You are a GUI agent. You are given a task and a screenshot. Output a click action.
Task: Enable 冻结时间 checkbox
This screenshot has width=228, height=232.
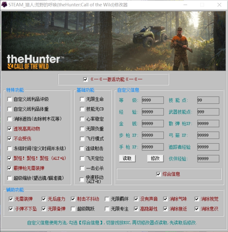10,148
